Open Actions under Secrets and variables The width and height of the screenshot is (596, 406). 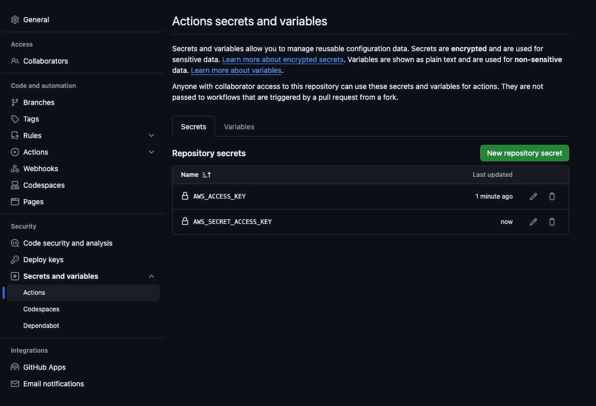[83, 293]
